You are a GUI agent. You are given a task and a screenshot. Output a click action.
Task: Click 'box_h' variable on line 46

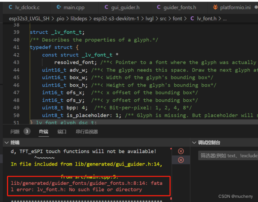pos(77,85)
